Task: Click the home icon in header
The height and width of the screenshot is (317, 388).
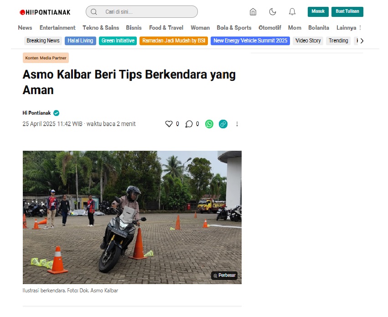Action: coord(253,12)
